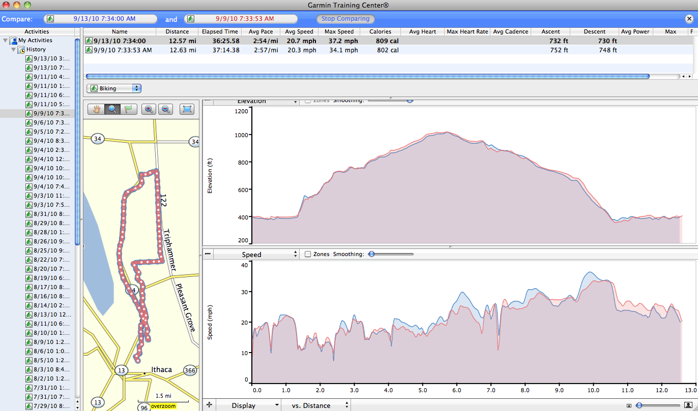Close the comparison bar with the X button
Viewport: 698px width, 411px height.
click(x=690, y=19)
